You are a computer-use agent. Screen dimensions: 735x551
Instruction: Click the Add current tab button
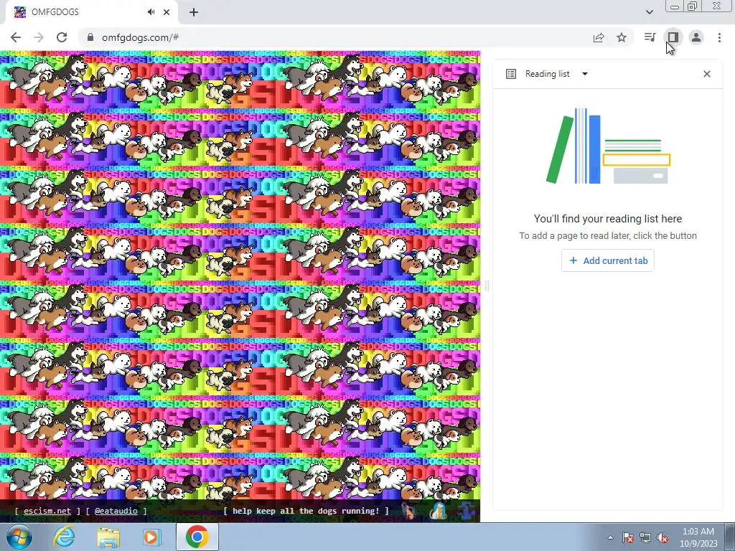click(x=608, y=260)
